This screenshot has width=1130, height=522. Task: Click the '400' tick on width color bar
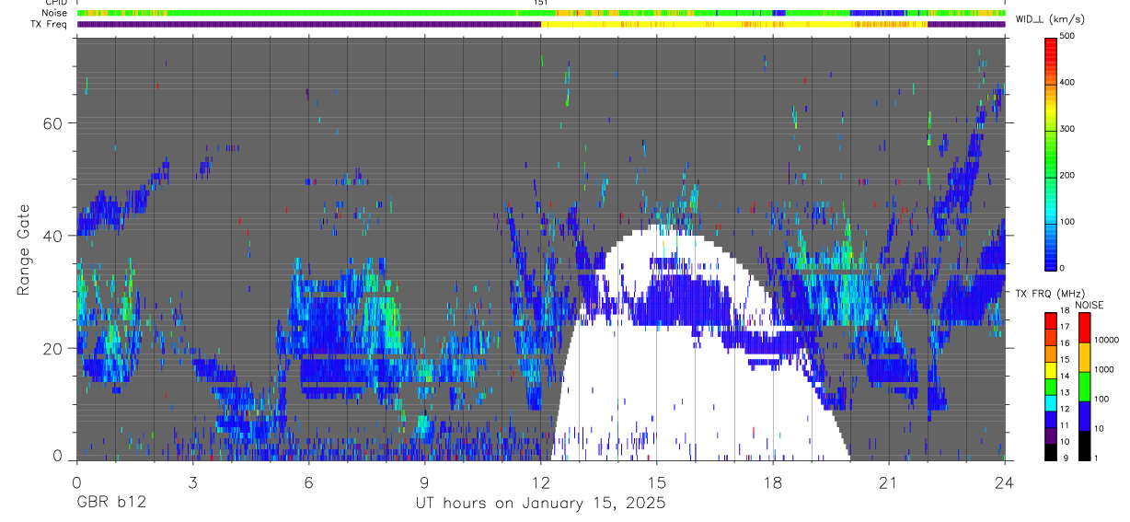pyautogui.click(x=1068, y=83)
